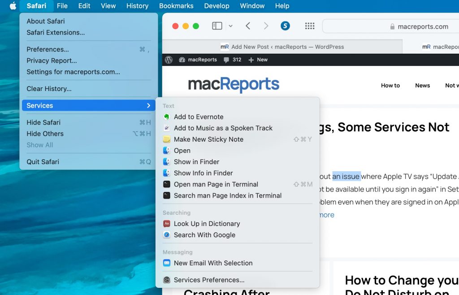The height and width of the screenshot is (295, 459).
Task: Open the Safari menu
Action: (x=36, y=6)
